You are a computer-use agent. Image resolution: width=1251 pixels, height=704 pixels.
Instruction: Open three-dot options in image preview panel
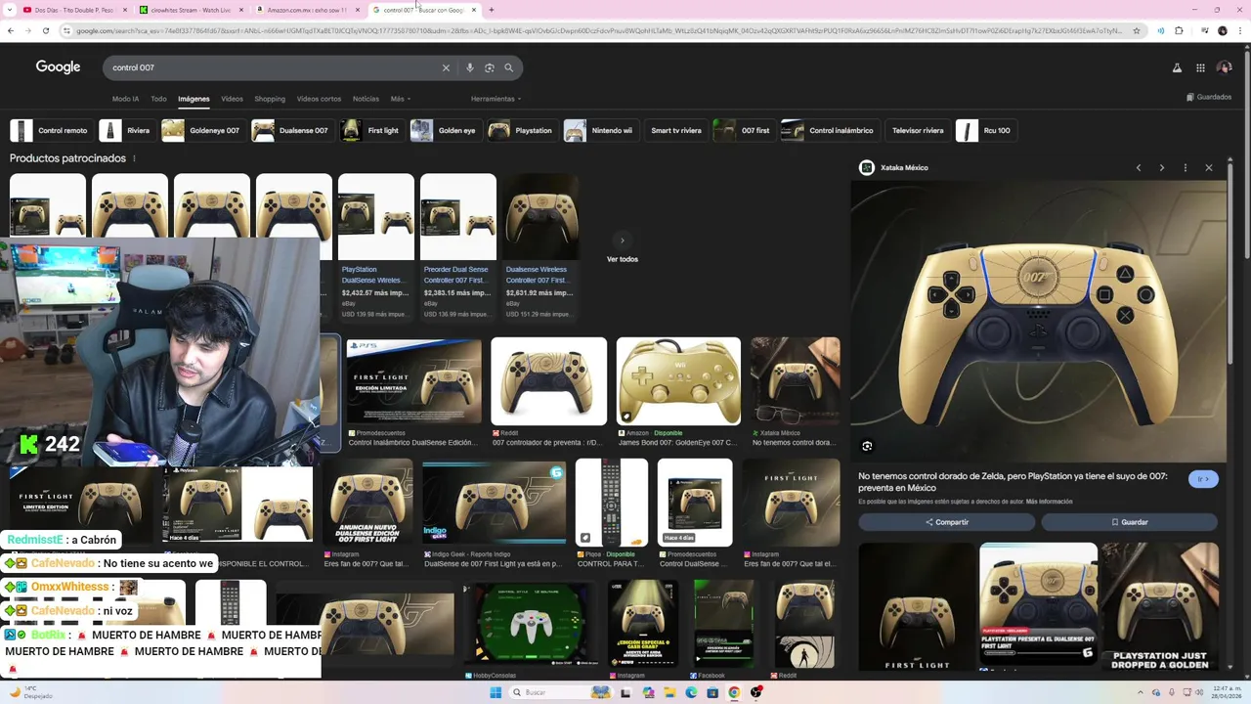[1186, 168]
